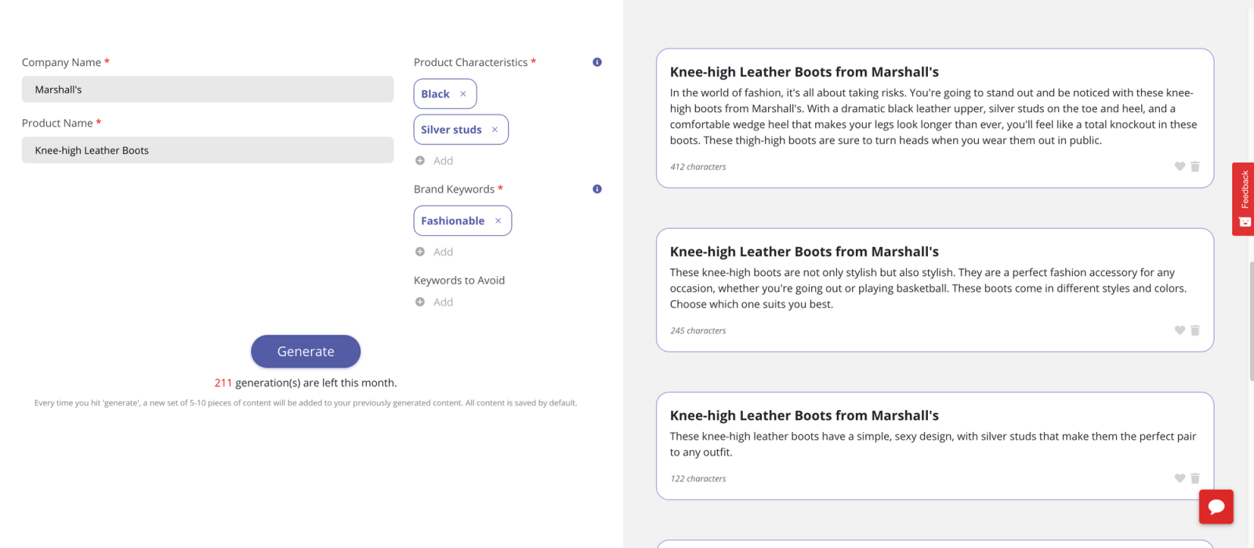Remove the Fashionable brand keyword
Screen dimensions: 1254x548
point(498,221)
